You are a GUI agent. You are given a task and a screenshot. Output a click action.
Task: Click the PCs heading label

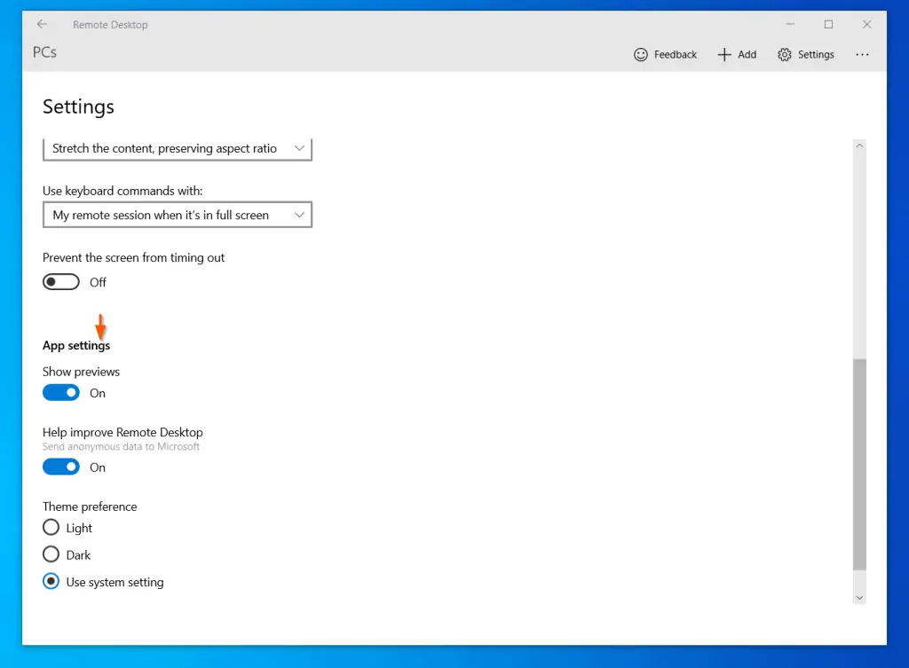pyautogui.click(x=43, y=53)
